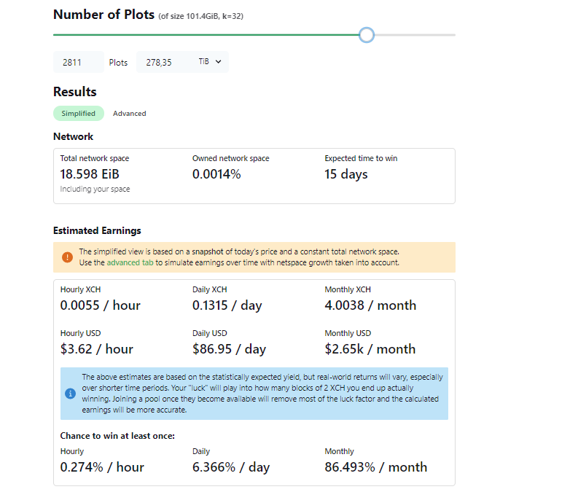Screen dimensions: 578x492
Task: Select the Simplified results tab
Action: [x=79, y=114]
